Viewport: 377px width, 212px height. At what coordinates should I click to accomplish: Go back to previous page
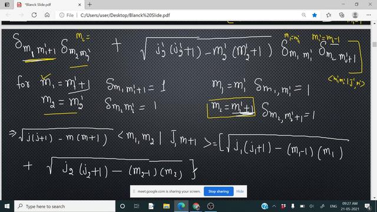pyautogui.click(x=8, y=15)
